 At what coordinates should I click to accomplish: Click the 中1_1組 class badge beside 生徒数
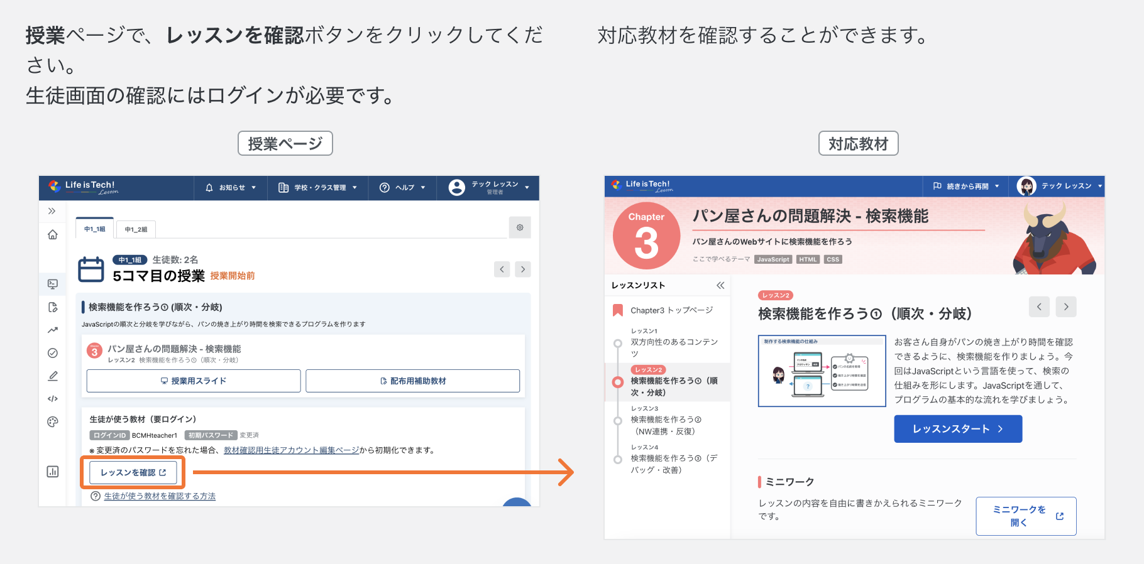point(130,260)
